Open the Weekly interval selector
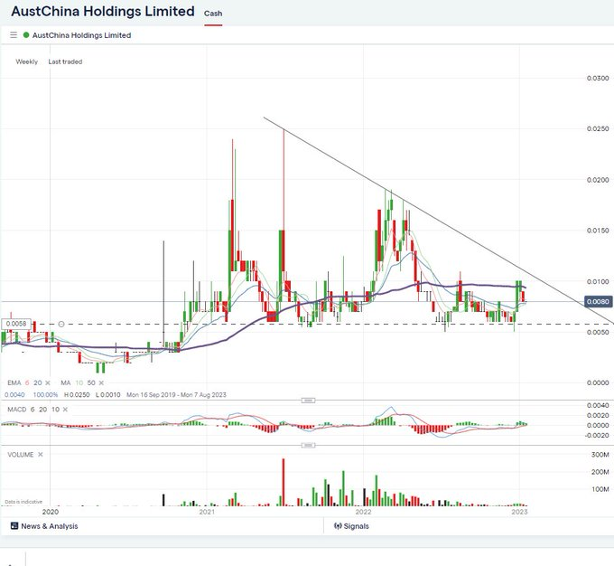Screen dimensions: 614x566 tap(26, 61)
